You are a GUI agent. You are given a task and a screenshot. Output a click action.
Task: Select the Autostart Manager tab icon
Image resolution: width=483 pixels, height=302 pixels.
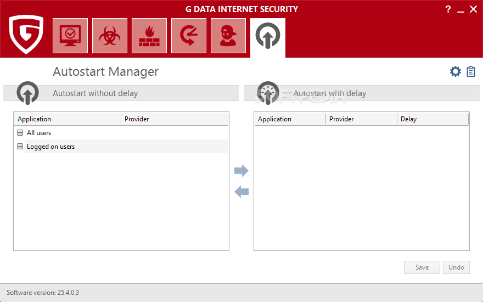click(x=268, y=36)
